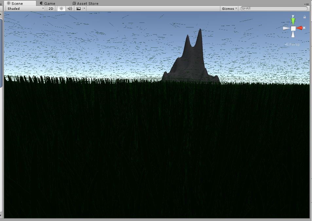This screenshot has height=221, width=312.
Task: Toggle audio with the speaker icon
Action: pos(69,9)
